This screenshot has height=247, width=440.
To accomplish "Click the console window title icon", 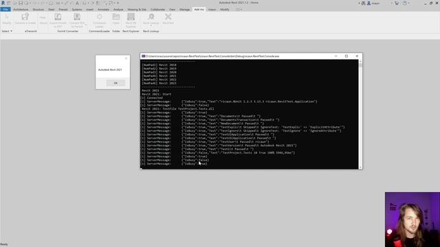I will 144,56.
